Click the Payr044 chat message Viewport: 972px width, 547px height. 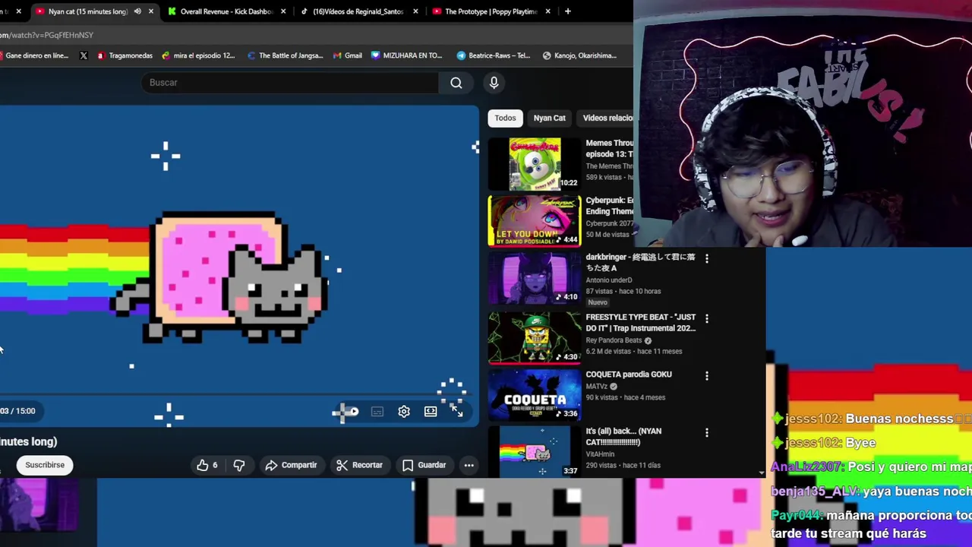870,524
